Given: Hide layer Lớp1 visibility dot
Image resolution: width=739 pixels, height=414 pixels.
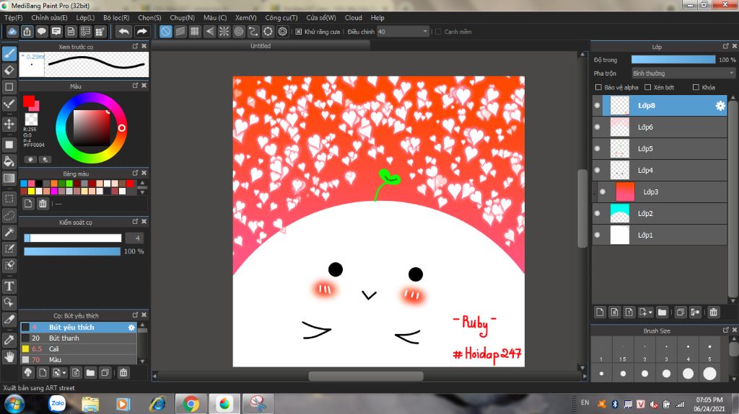Looking at the screenshot, I should click(597, 235).
